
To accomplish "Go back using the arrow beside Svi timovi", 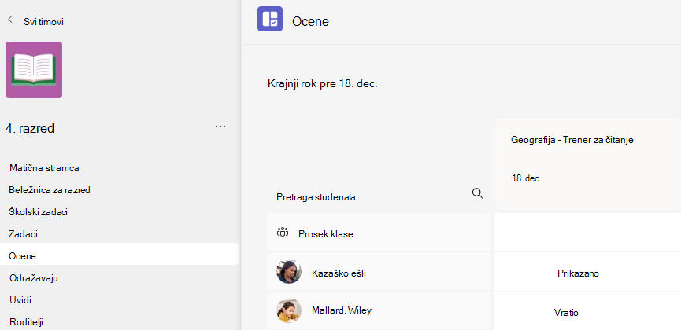I will (x=10, y=20).
